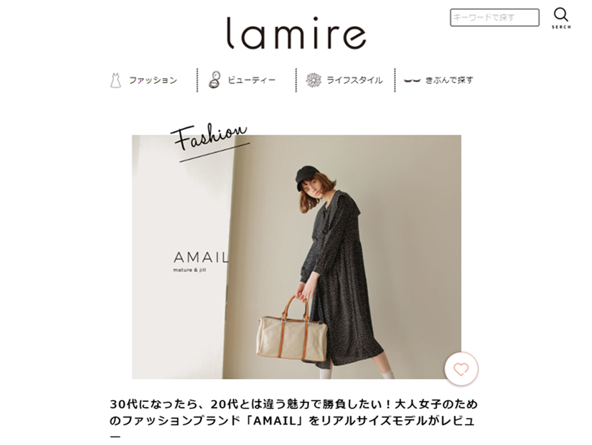The image size is (592, 445).
Task: Click the second line of the headline text
Action: 292,420
